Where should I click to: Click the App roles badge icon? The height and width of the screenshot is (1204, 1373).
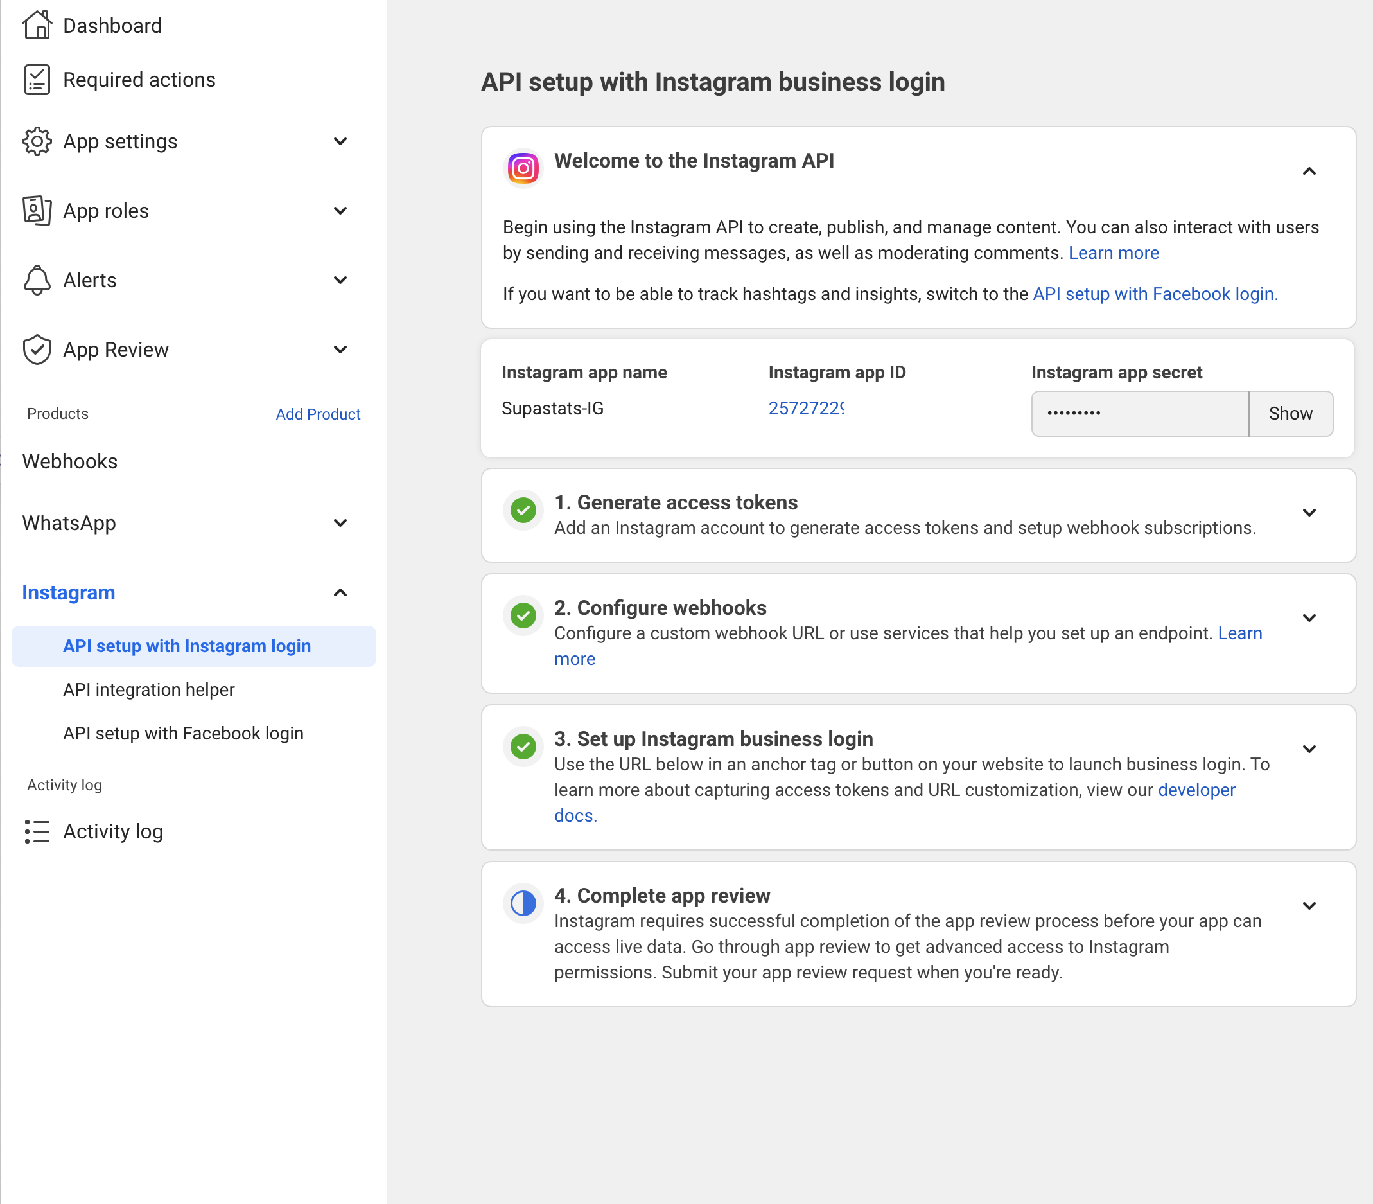[37, 211]
